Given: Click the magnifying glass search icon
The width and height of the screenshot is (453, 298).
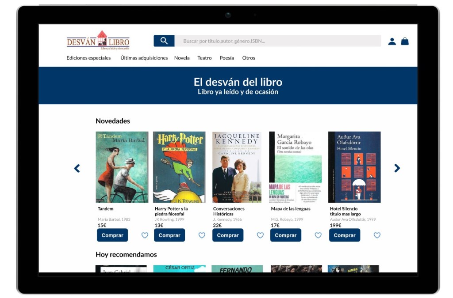Looking at the screenshot, I should 164,41.
